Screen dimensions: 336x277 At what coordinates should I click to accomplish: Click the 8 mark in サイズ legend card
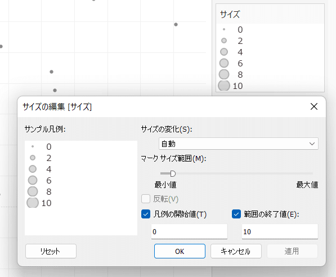click(224, 74)
